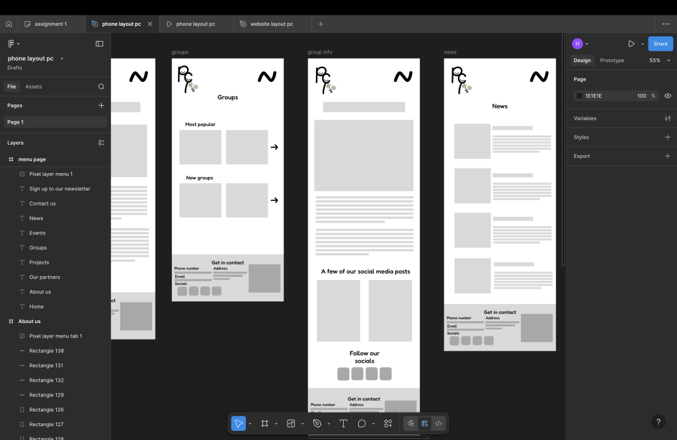Click the 1E1E1E page color swatch
Screen dimensions: 677x440
pos(579,96)
